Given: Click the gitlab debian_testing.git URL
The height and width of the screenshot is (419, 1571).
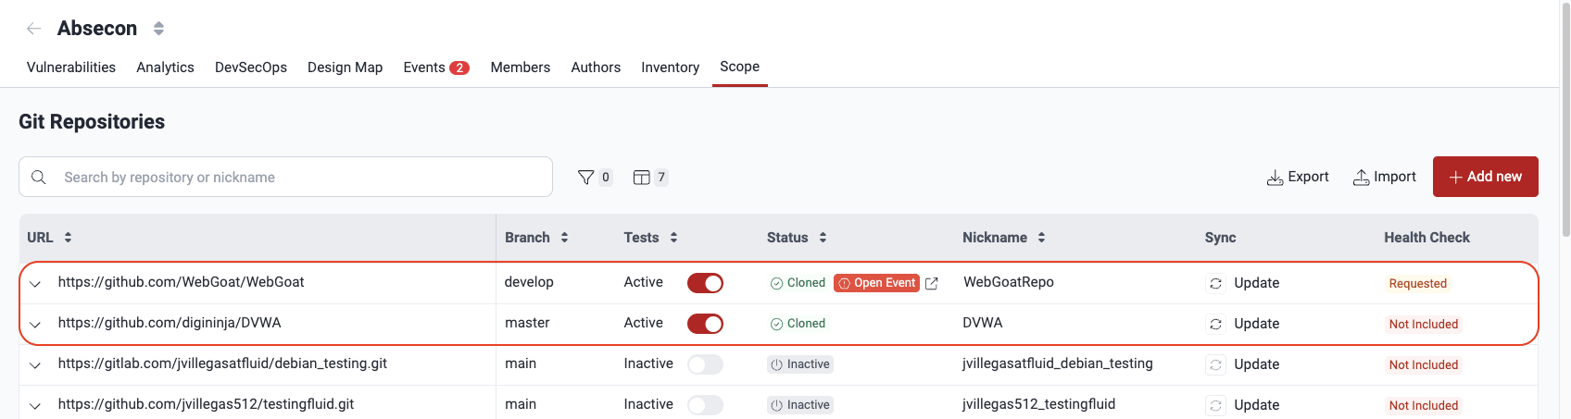Looking at the screenshot, I should 222,364.
